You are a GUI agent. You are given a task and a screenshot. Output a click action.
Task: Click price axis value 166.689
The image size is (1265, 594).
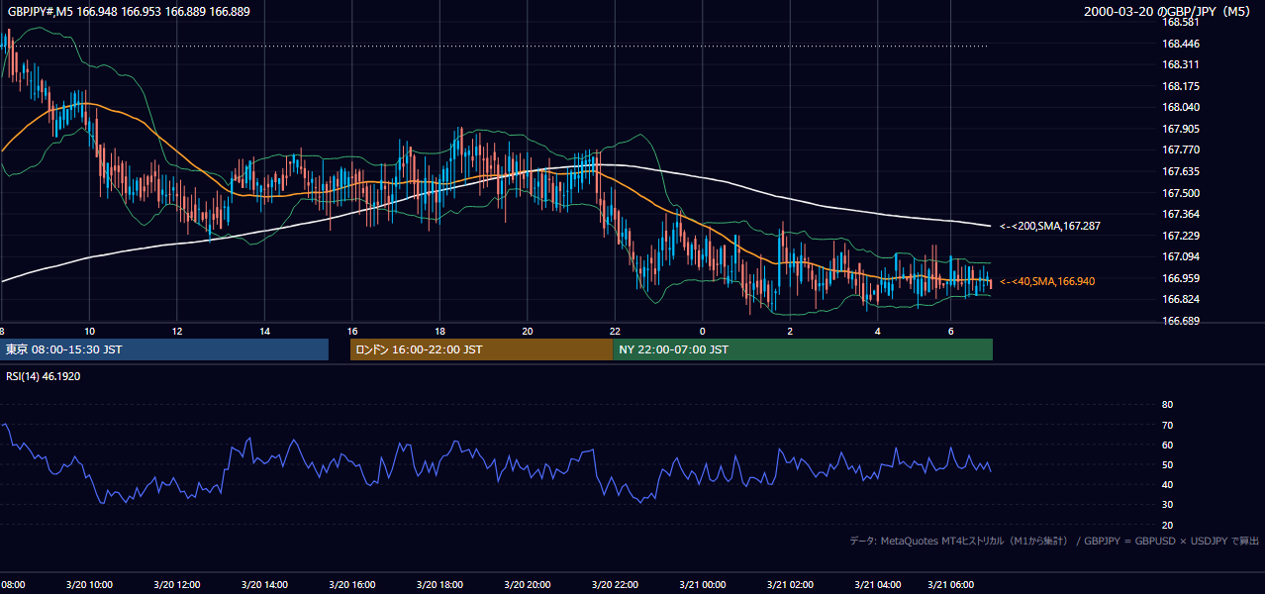[1180, 321]
